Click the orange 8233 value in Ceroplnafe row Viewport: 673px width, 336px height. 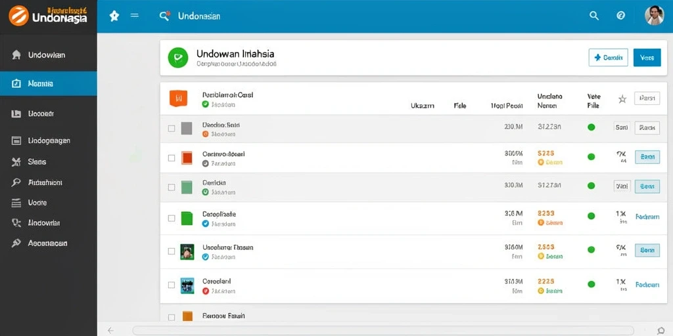(545, 213)
